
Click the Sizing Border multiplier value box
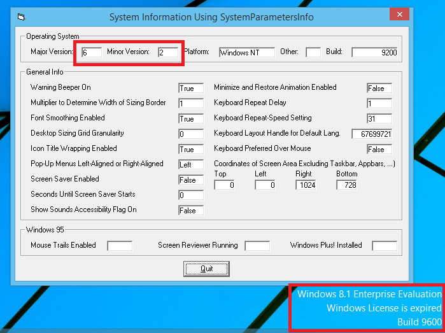[191, 103]
